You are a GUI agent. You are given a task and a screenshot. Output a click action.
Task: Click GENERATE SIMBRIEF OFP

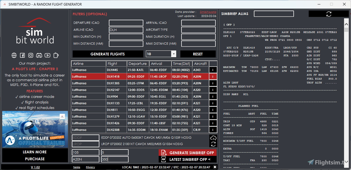[x=188, y=153]
